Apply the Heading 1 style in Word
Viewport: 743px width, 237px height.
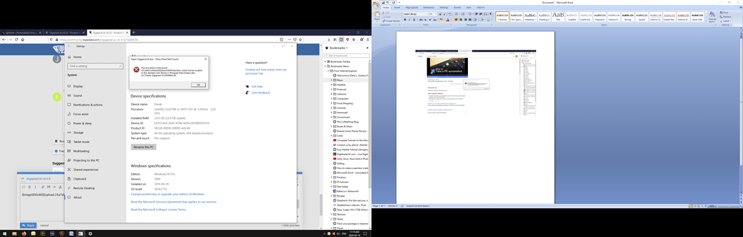(530, 17)
